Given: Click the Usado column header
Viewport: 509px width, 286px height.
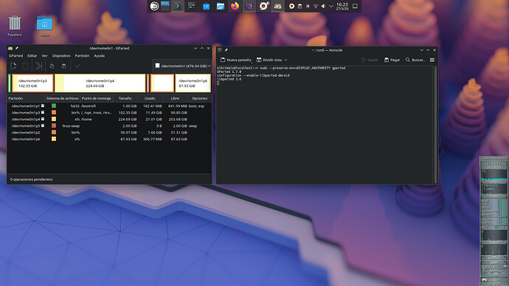Looking at the screenshot, I should tap(150, 98).
